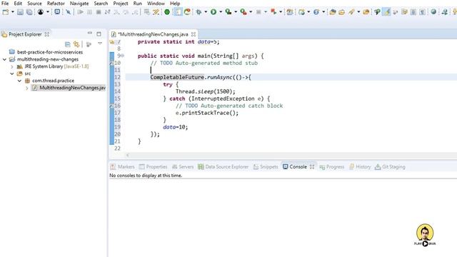Click the Open Task icon
Viewport: 457px width, 257px height.
coord(342,12)
